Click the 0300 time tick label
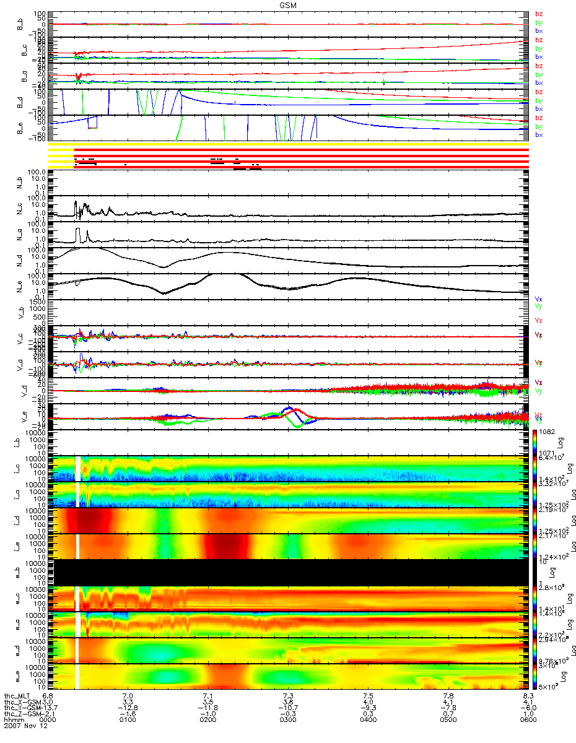The width and height of the screenshot is (576, 743). pyautogui.click(x=288, y=721)
